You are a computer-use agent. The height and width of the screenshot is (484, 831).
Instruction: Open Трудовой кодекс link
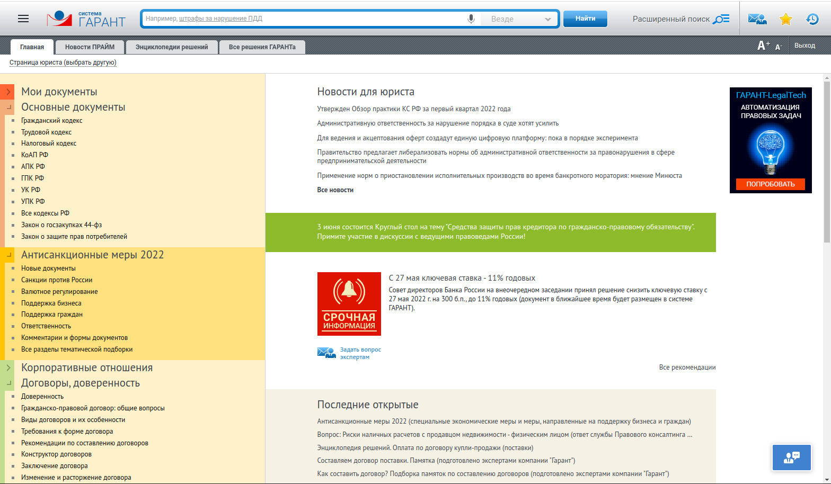tap(46, 132)
